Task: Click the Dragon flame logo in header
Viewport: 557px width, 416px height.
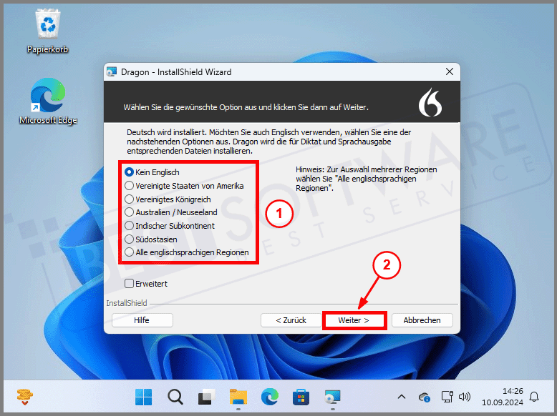Action: pyautogui.click(x=430, y=102)
